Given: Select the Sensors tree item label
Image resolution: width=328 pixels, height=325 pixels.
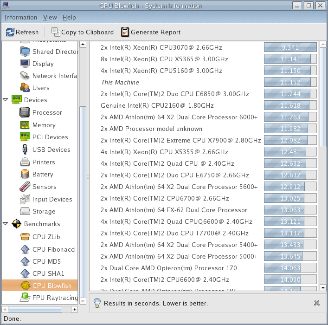Looking at the screenshot, I should pos(45,187).
